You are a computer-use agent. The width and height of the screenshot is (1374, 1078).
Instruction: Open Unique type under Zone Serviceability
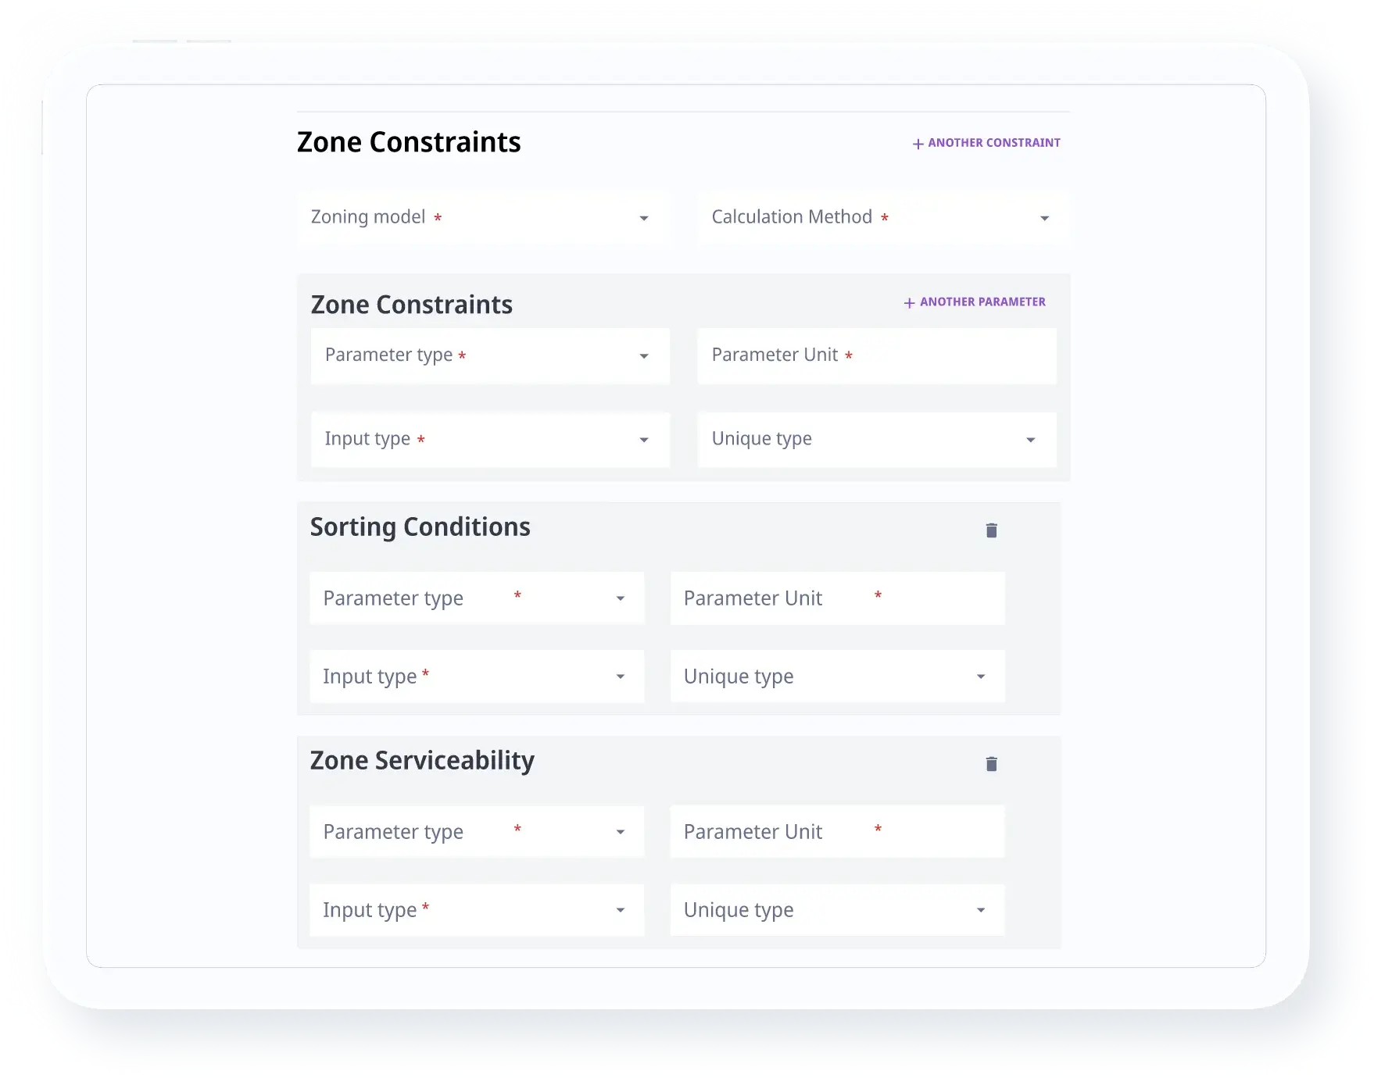[x=837, y=910]
